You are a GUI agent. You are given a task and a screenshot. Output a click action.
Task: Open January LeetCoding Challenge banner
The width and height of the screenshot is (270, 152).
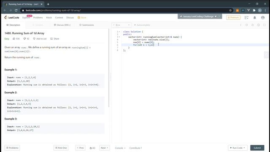(198, 16)
